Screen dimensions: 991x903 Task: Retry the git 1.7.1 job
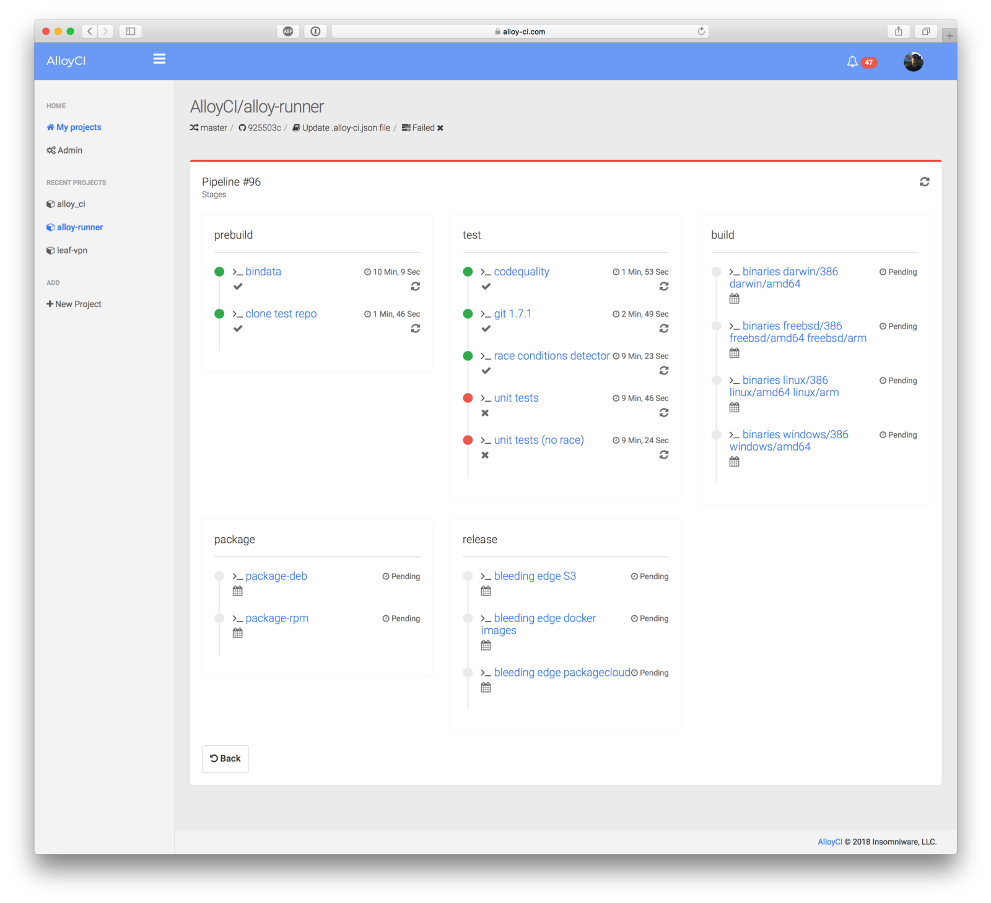[664, 329]
